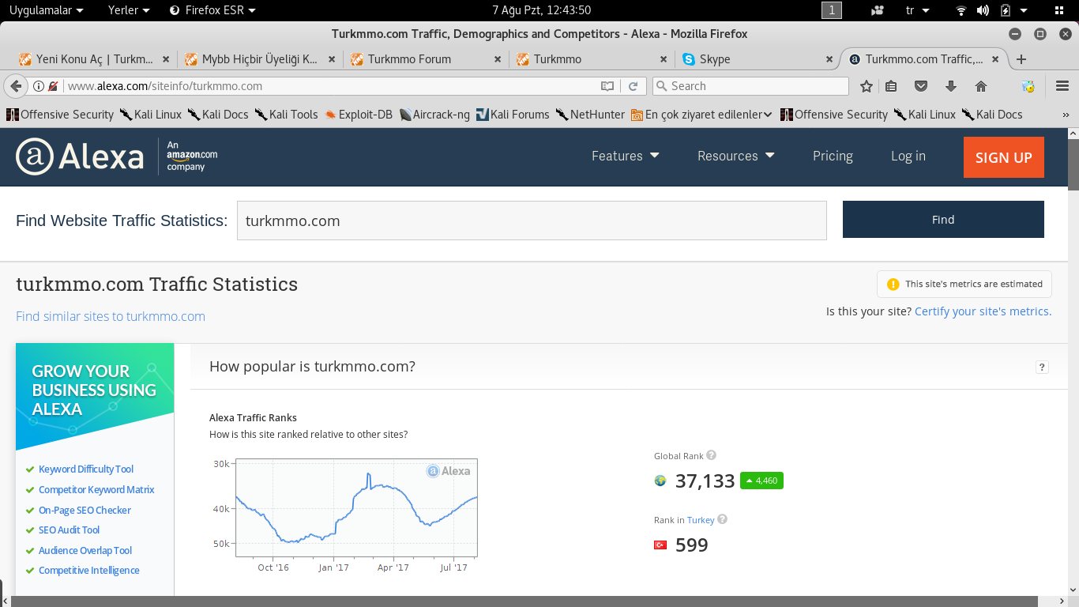Click the Rank in Turkey help icon

pyautogui.click(x=723, y=519)
